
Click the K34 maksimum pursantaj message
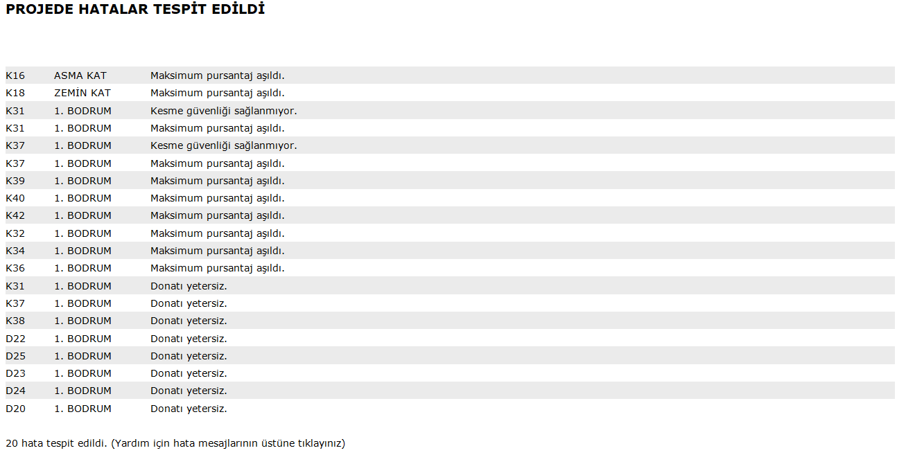pyautogui.click(x=217, y=251)
